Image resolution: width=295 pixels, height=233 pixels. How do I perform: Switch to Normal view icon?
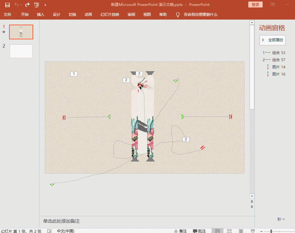pyautogui.click(x=218, y=231)
